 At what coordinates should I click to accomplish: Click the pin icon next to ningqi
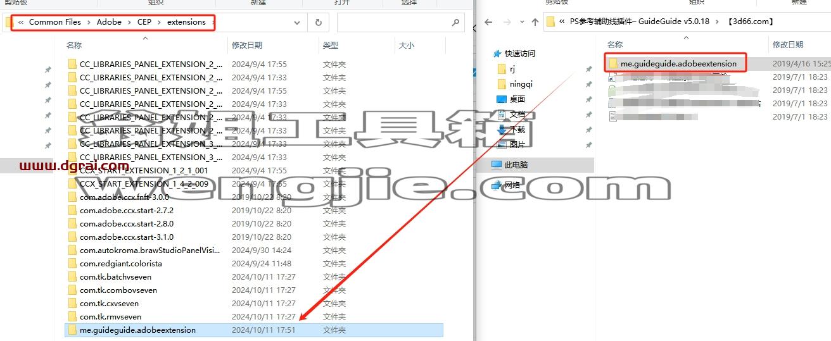(588, 84)
